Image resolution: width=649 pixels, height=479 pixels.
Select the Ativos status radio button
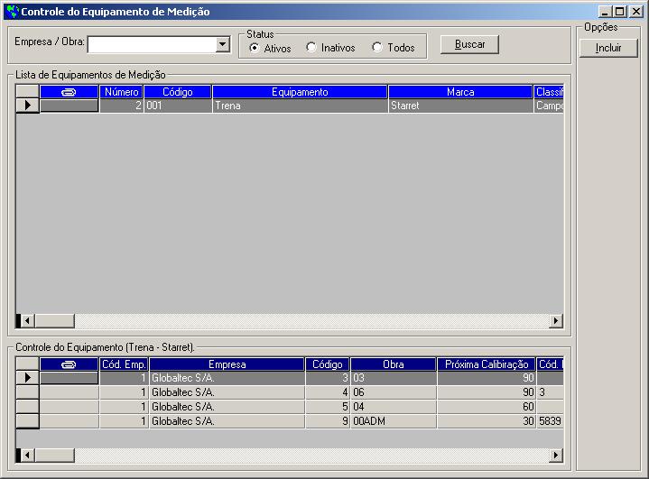255,48
